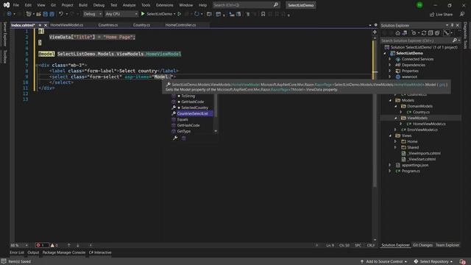Click Solution Explorer Home icon
The height and width of the screenshot is (265, 471).
coord(397,33)
